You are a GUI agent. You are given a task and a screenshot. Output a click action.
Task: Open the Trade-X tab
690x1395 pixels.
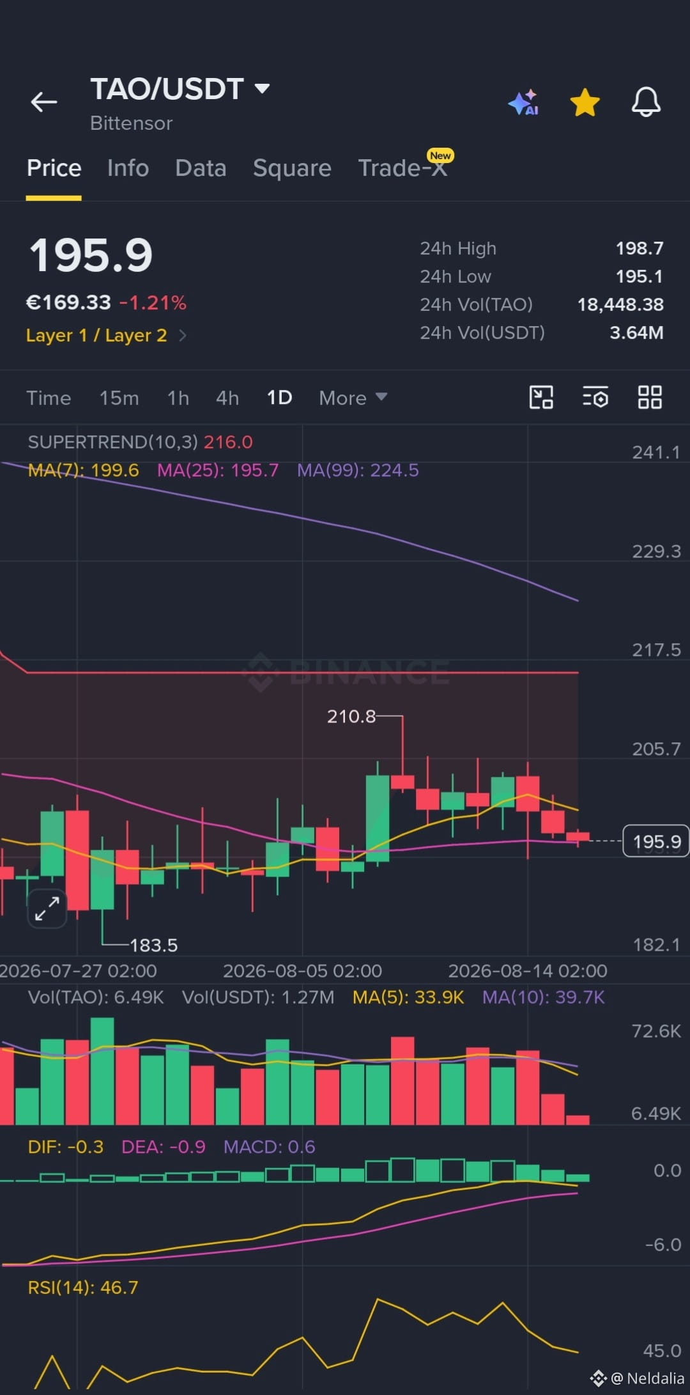coord(402,168)
